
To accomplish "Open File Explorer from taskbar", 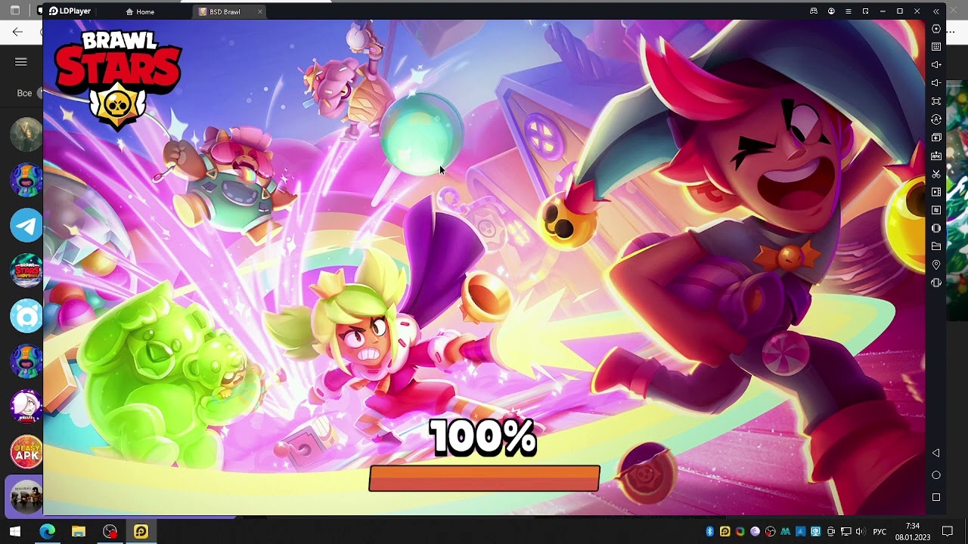I will click(x=79, y=531).
